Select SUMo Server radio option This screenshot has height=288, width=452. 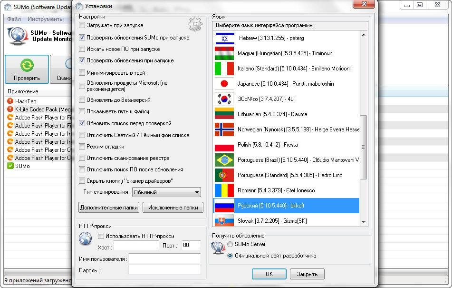tap(230, 244)
